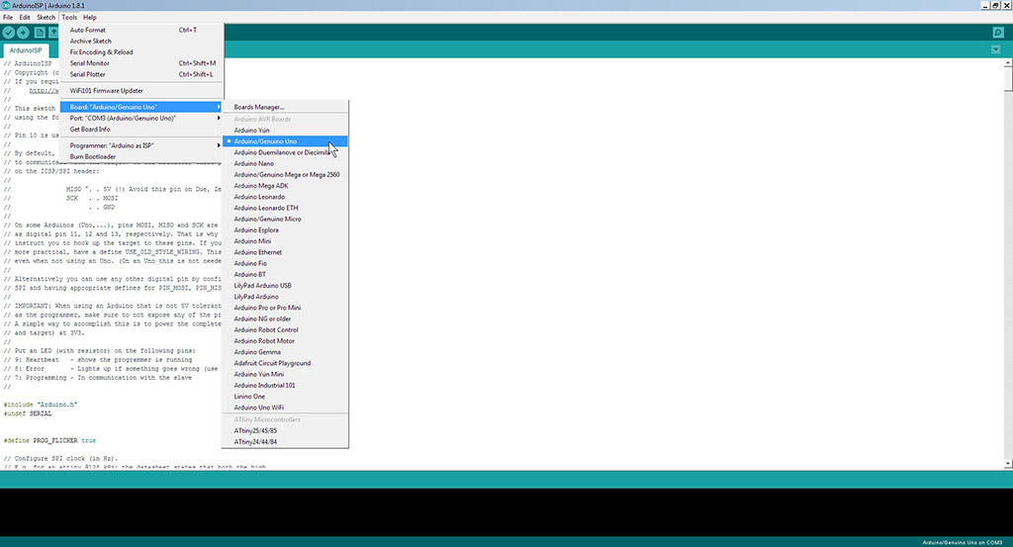Select ATtiny24/44/84 microcontroller
The width and height of the screenshot is (1013, 547).
tap(285, 442)
